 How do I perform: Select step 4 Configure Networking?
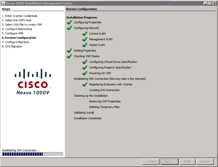pos(17,29)
